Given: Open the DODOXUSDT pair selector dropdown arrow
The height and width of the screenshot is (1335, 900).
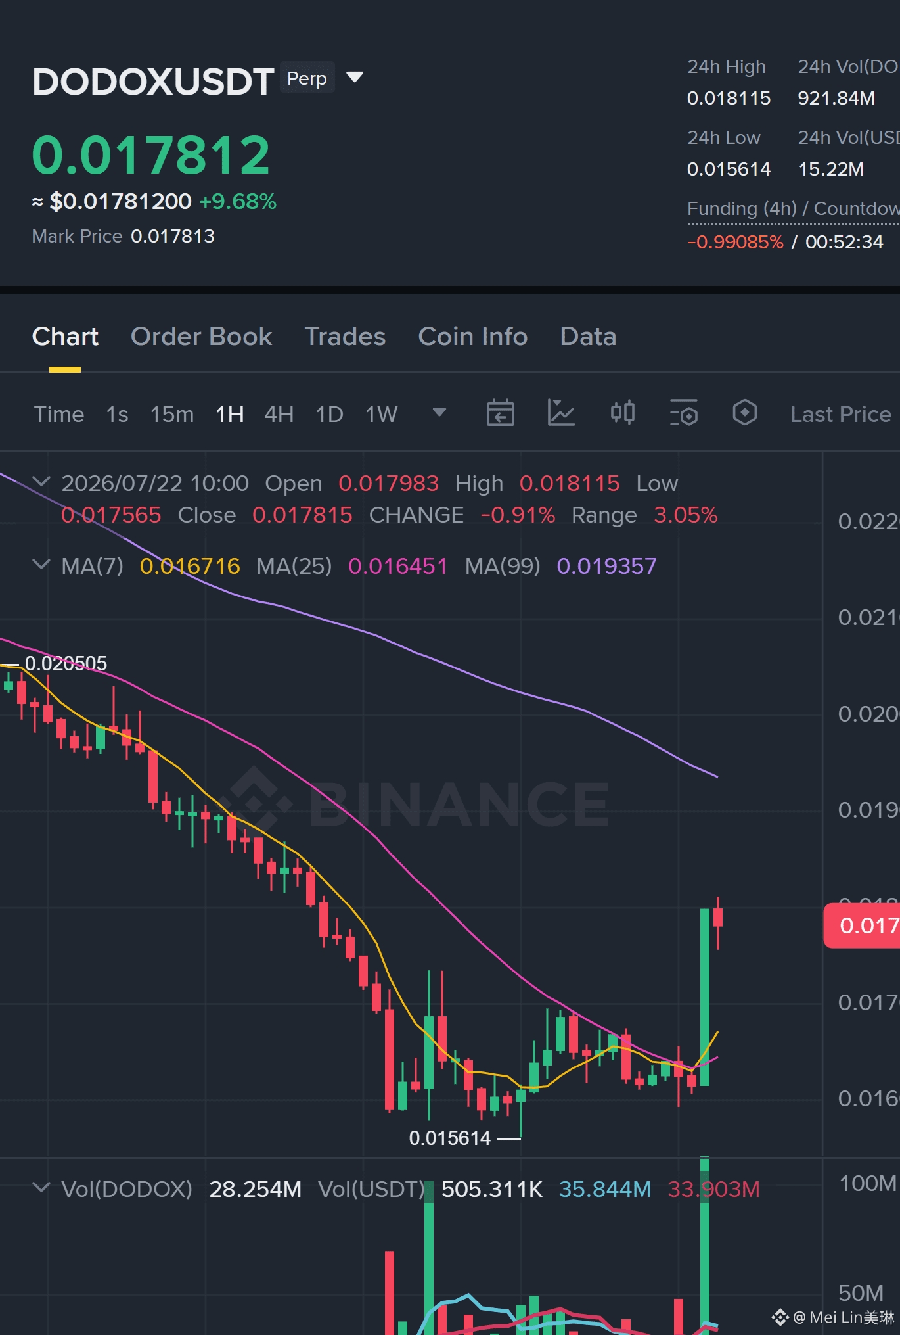Looking at the screenshot, I should (x=355, y=78).
